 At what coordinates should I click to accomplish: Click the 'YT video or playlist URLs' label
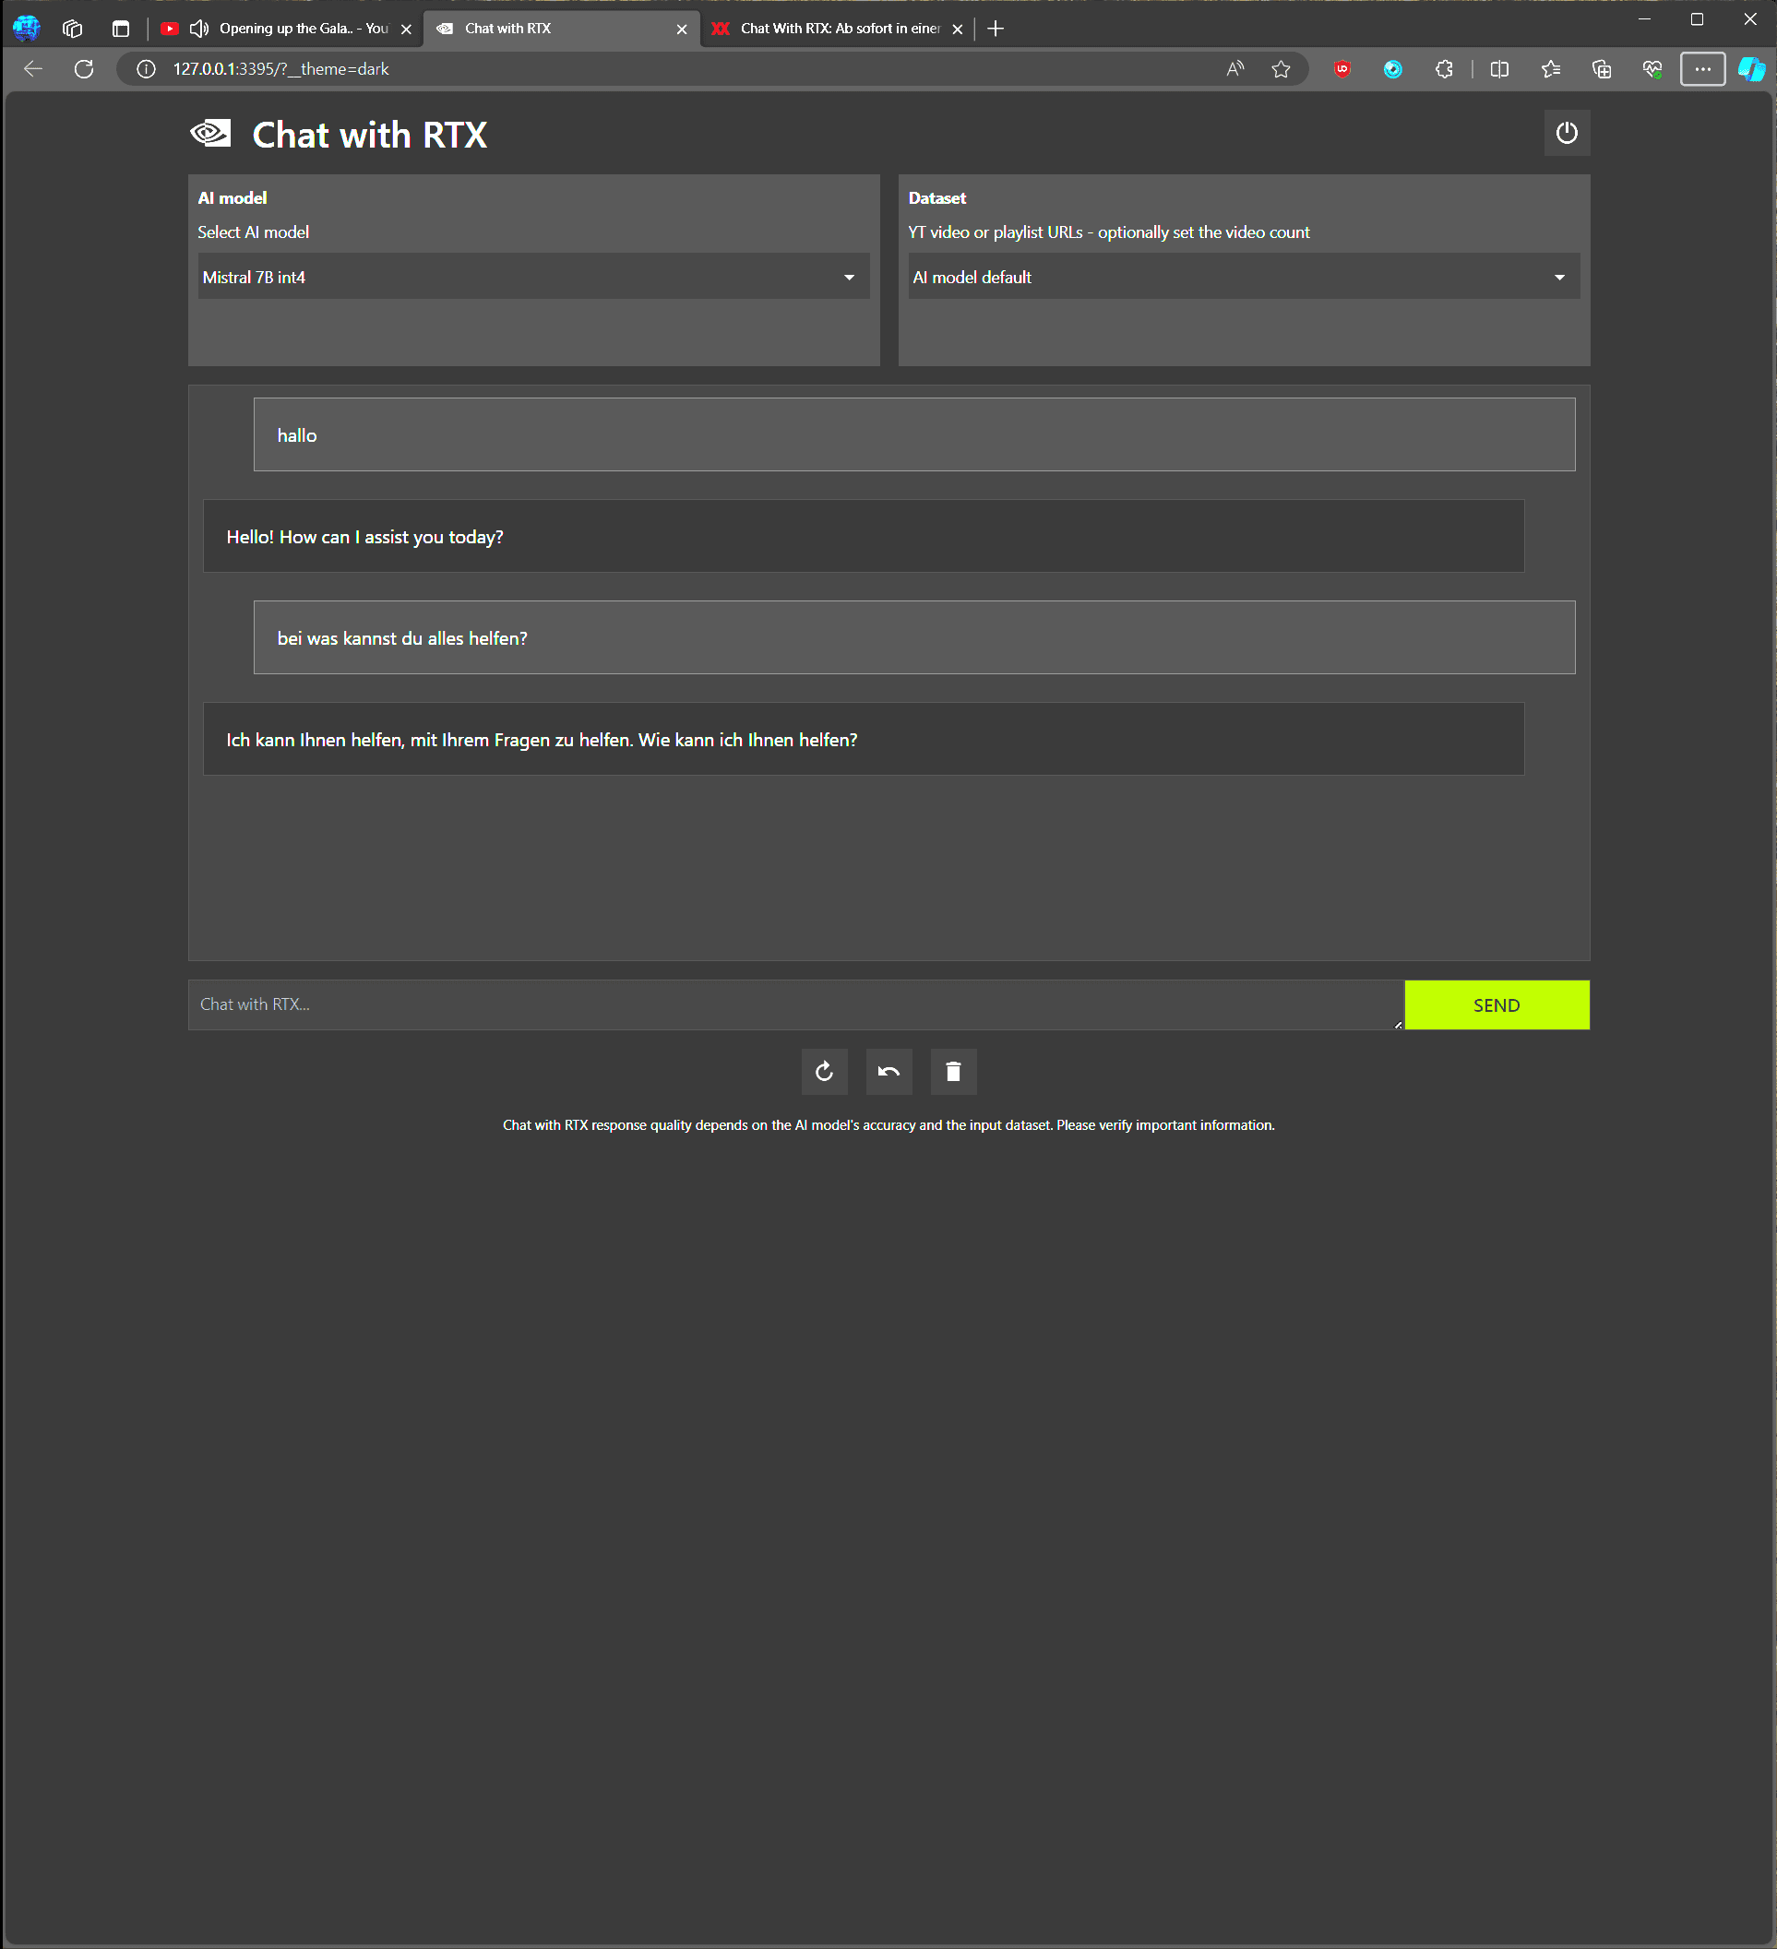(x=1109, y=232)
